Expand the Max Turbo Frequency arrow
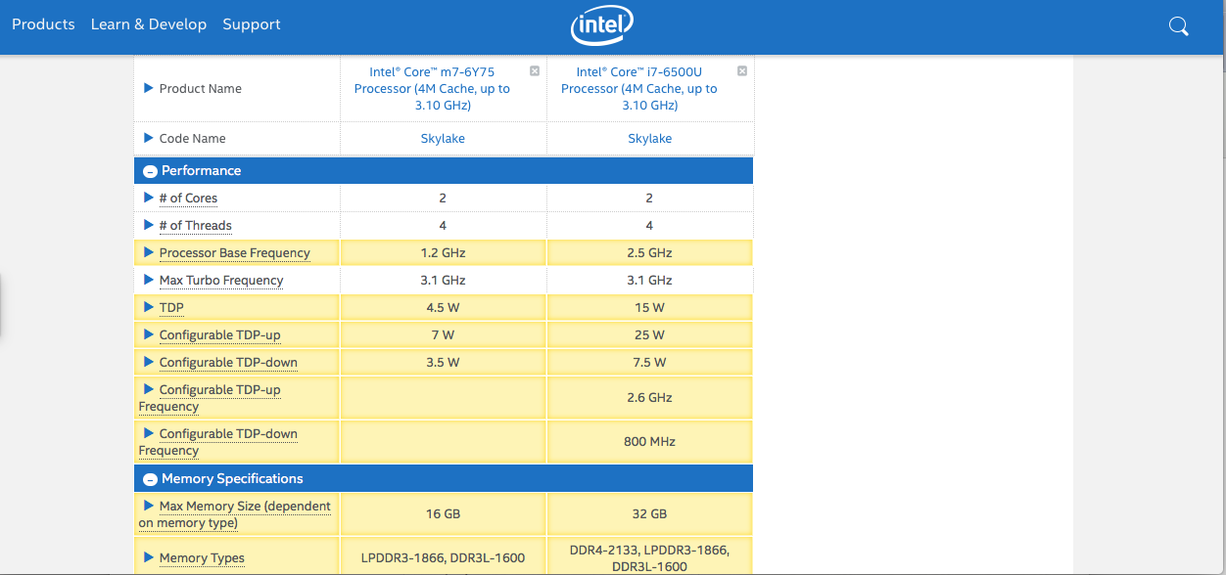The image size is (1226, 575). pyautogui.click(x=149, y=280)
